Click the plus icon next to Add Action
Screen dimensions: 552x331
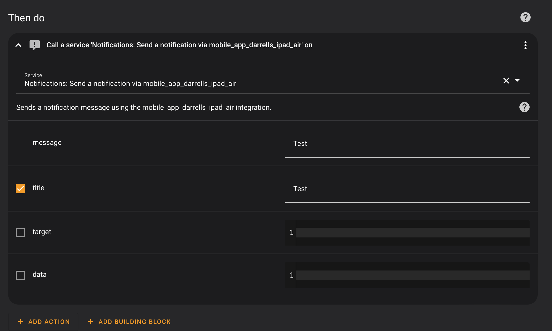[x=20, y=322]
